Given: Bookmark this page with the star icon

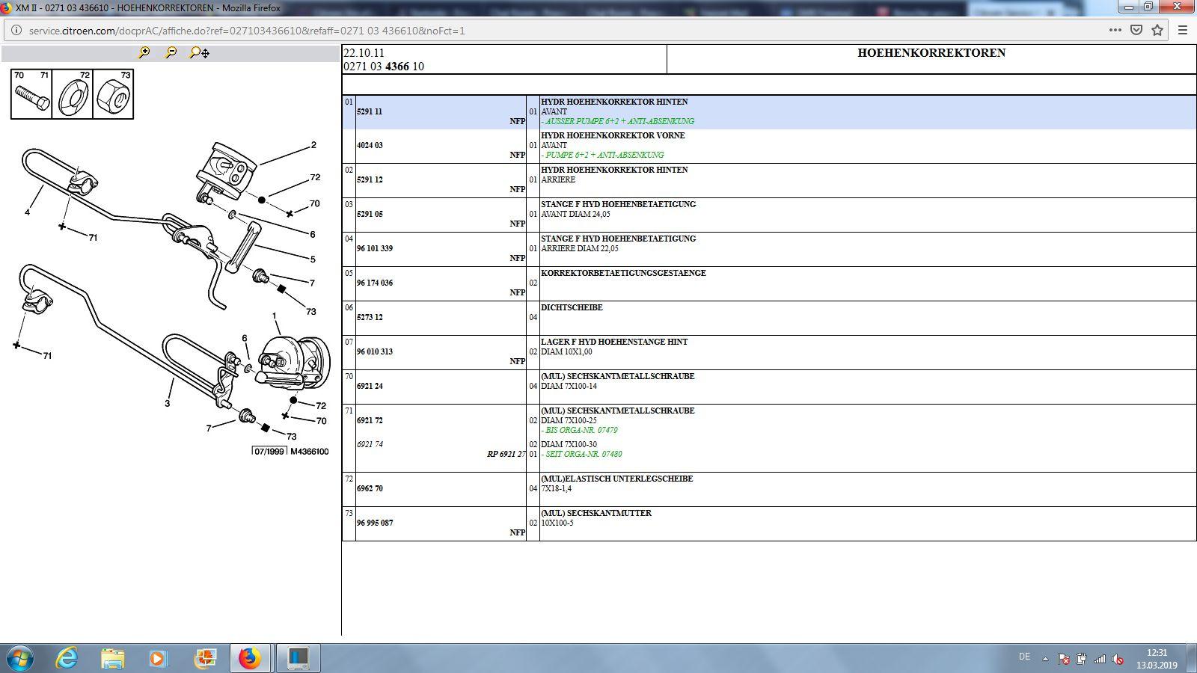Looking at the screenshot, I should 1157,31.
